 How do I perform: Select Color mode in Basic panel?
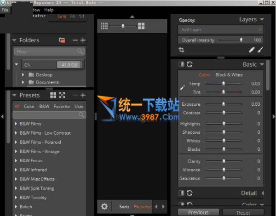pyautogui.click(x=204, y=75)
